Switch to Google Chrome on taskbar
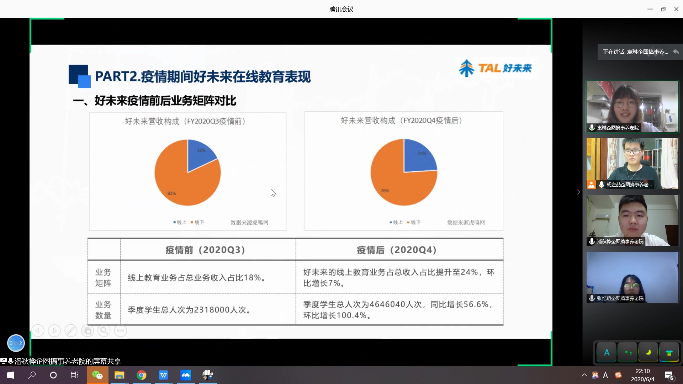The width and height of the screenshot is (683, 384). coord(142,375)
